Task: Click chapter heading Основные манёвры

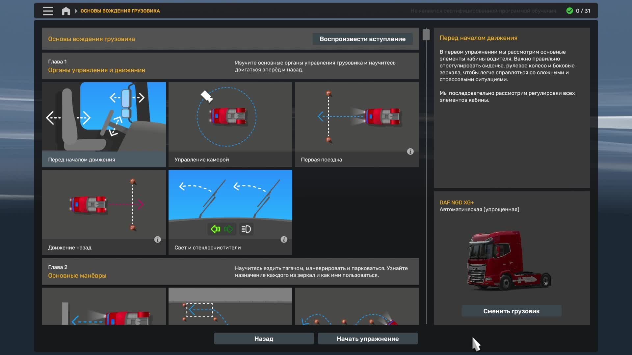Action: (77, 275)
